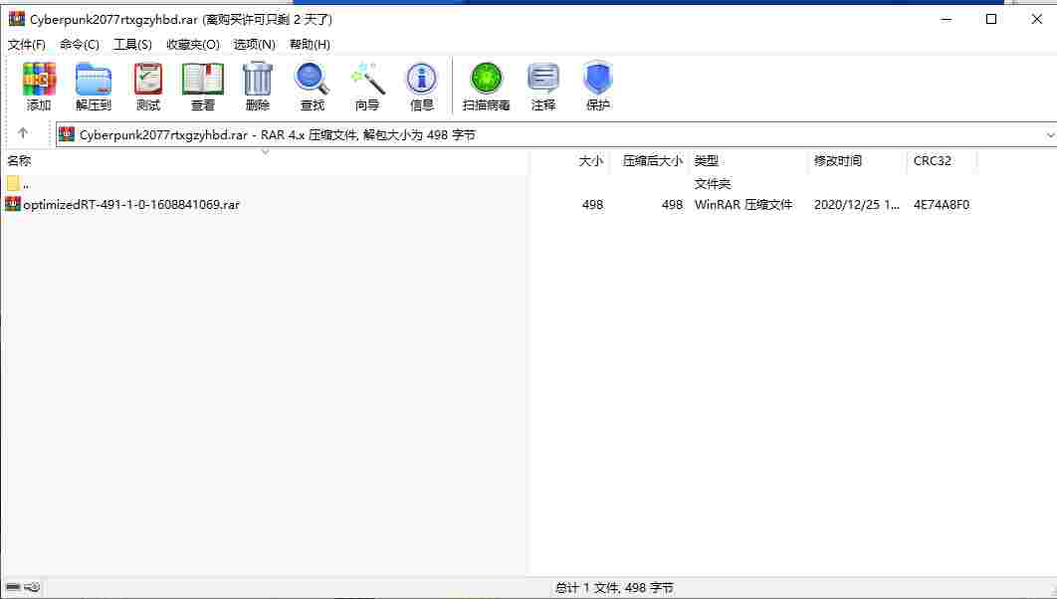
Task: Click the 文件夹 type cell
Action: tap(713, 184)
